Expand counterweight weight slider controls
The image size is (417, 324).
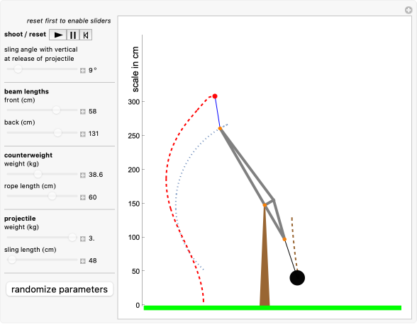pyautogui.click(x=83, y=175)
